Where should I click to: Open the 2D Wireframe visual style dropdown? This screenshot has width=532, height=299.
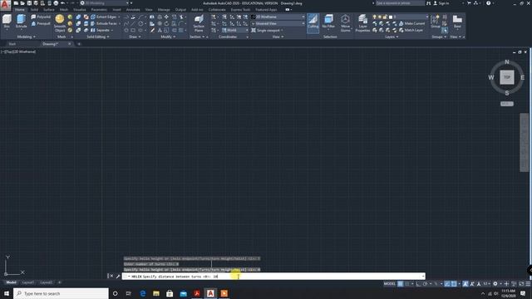point(278,17)
